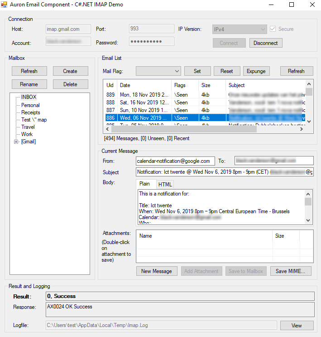The height and width of the screenshot is (337, 321).
Task: View the Imap log file
Action: tap(297, 325)
